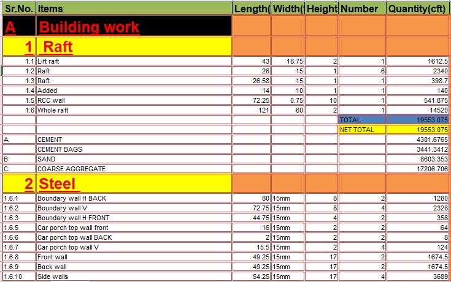Screen dimensions: 451x282
Task: Select Side walls quantity 3689
Action: click(x=418, y=276)
